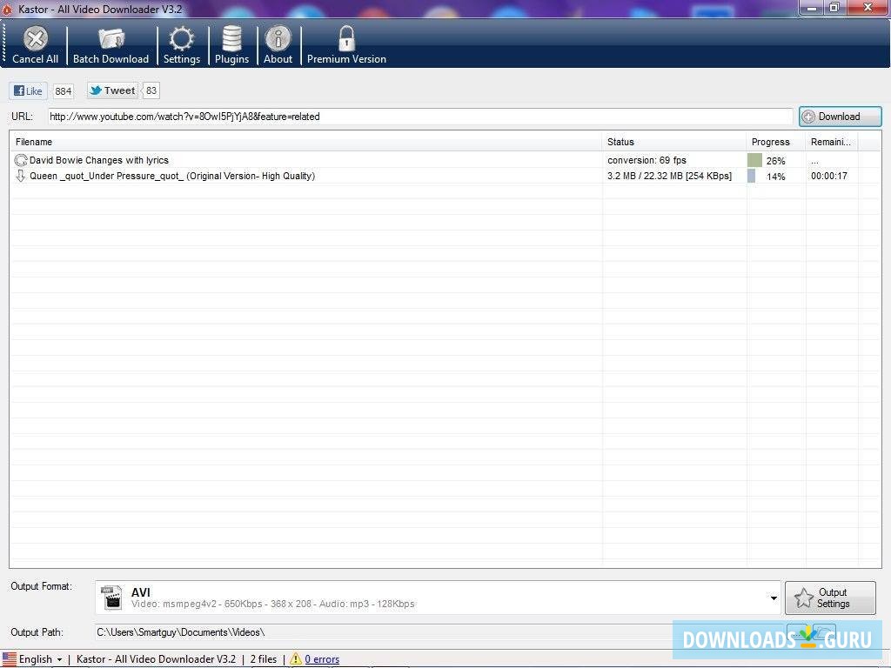Click the warning triangle in status bar
Viewport: 891px width, 668px height.
296,659
